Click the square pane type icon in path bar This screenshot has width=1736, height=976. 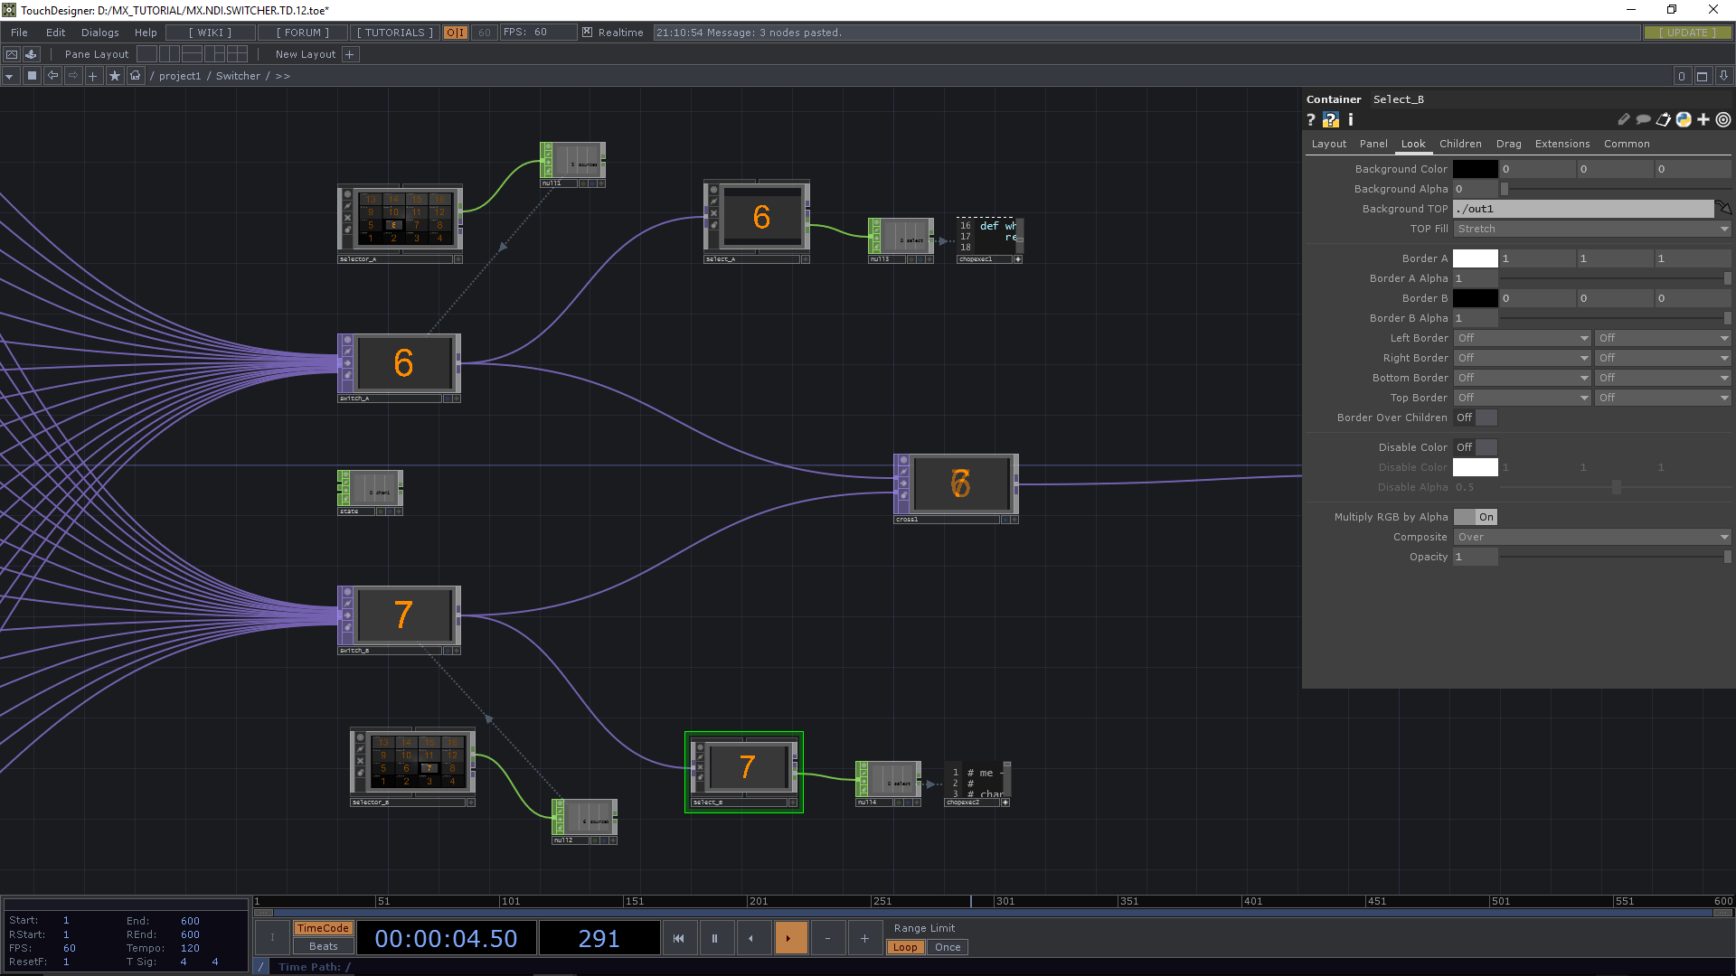32,76
